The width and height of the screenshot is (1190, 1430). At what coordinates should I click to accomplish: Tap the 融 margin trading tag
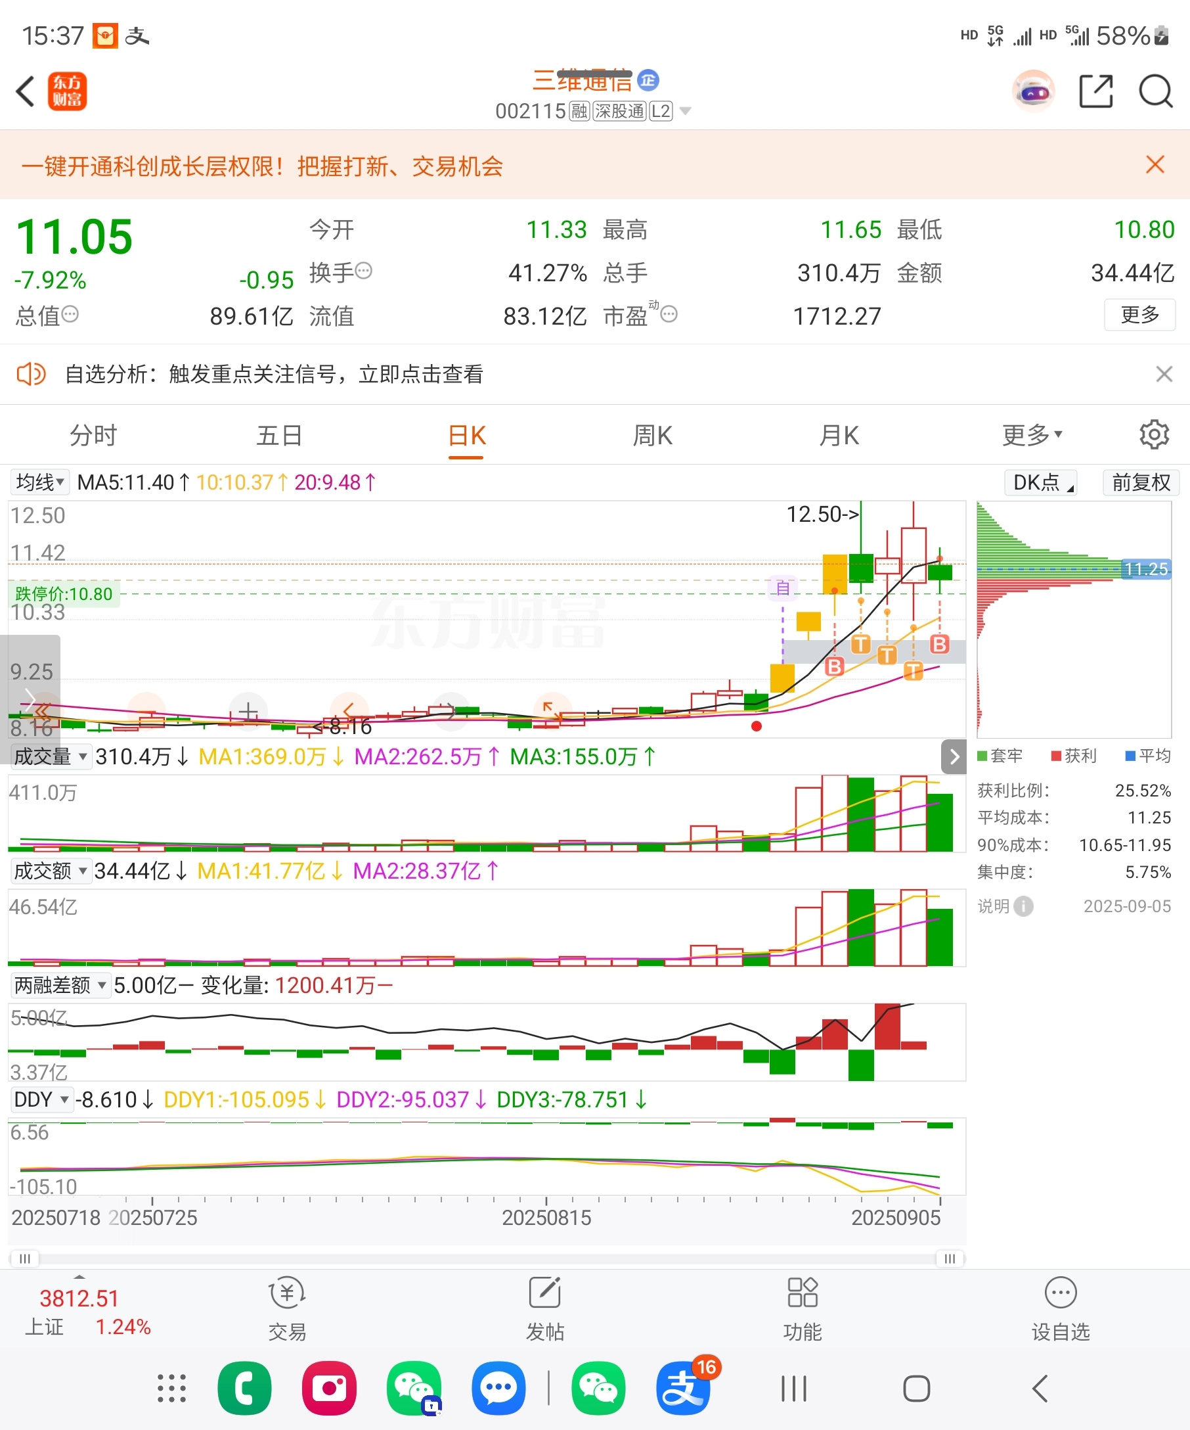(x=580, y=111)
